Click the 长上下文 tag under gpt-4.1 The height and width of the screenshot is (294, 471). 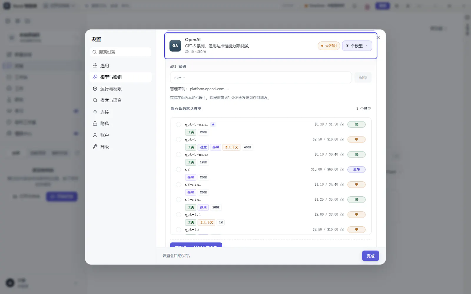pos(207,222)
